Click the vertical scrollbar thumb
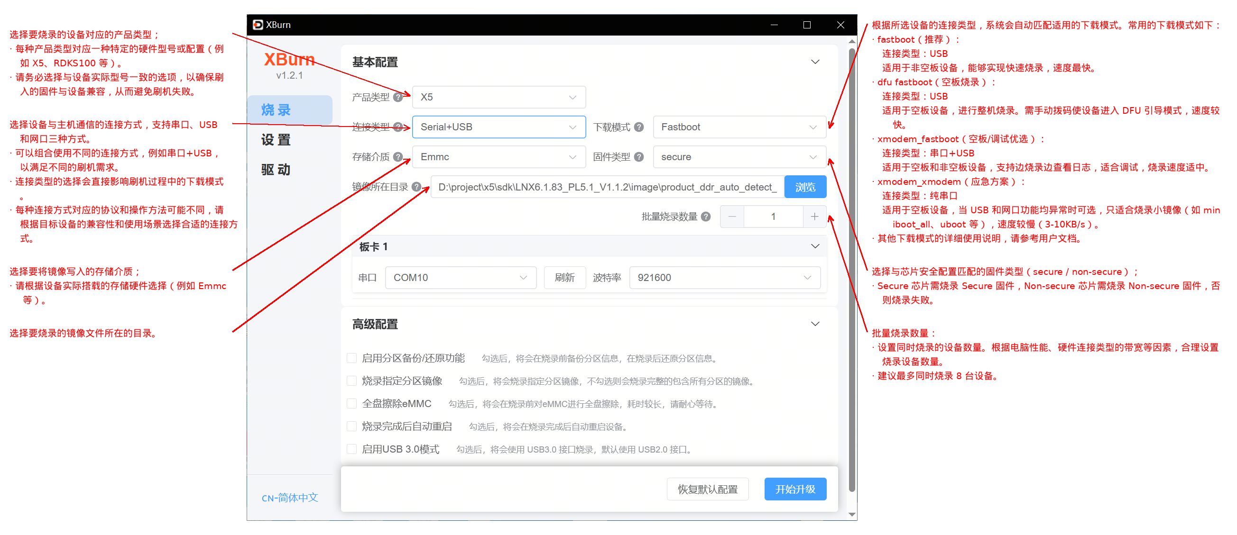The width and height of the screenshot is (1237, 535). pyautogui.click(x=852, y=270)
